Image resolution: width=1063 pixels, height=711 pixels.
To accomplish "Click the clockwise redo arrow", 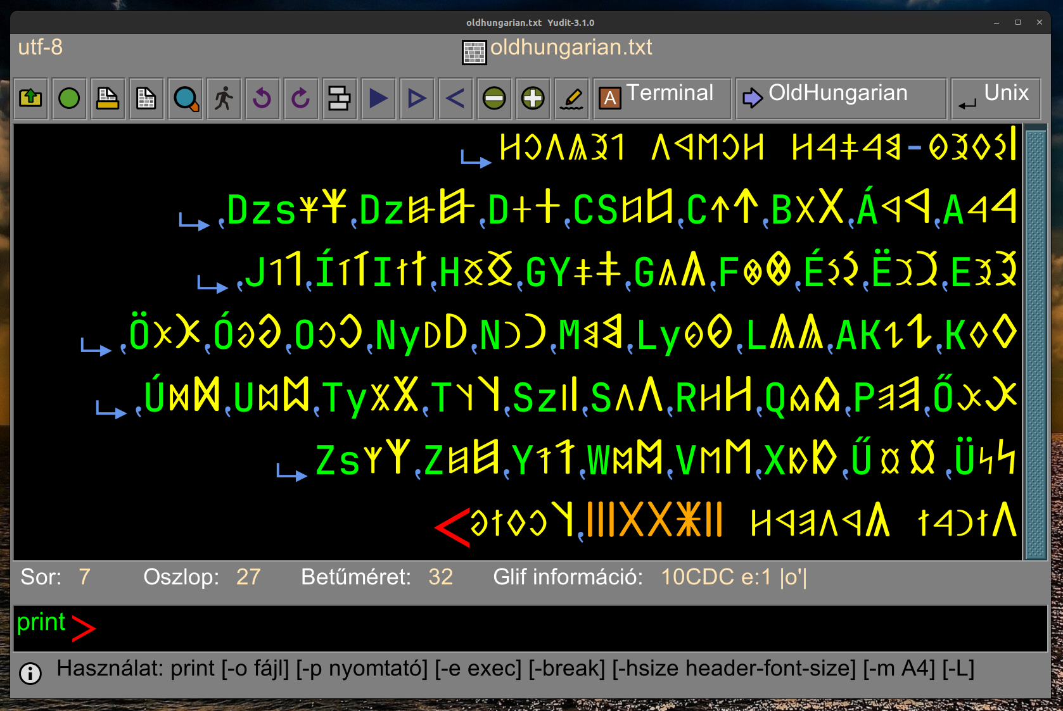I will click(301, 99).
